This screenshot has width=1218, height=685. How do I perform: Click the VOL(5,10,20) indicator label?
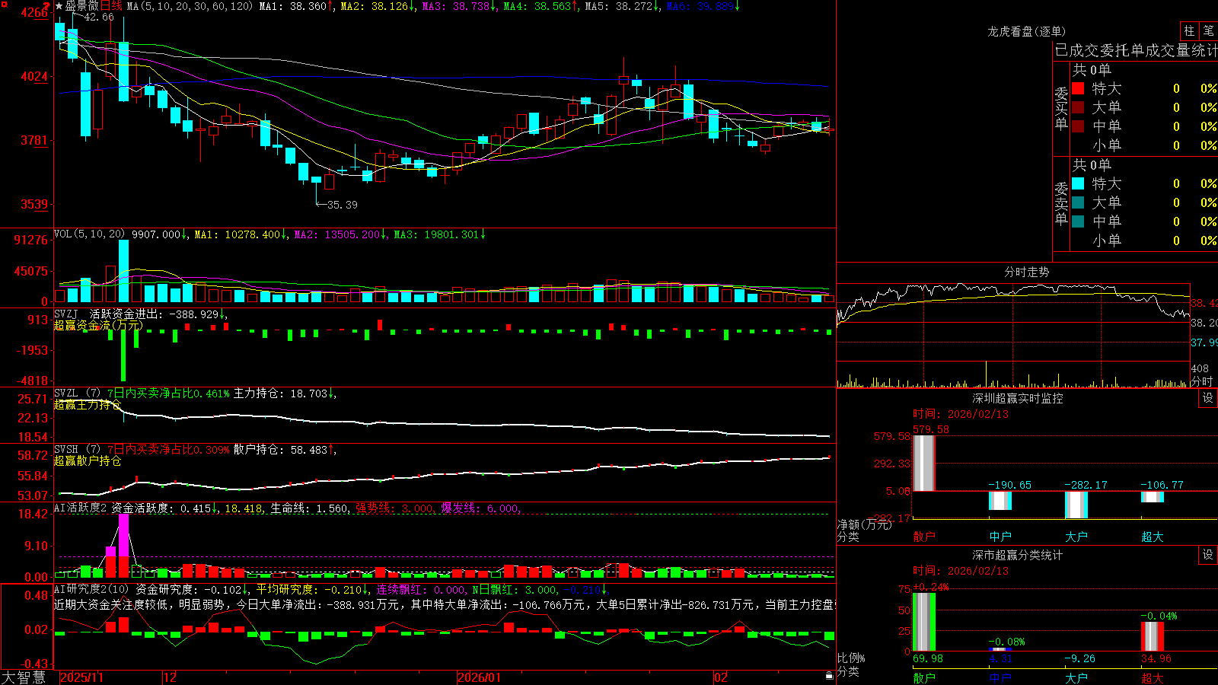(90, 234)
